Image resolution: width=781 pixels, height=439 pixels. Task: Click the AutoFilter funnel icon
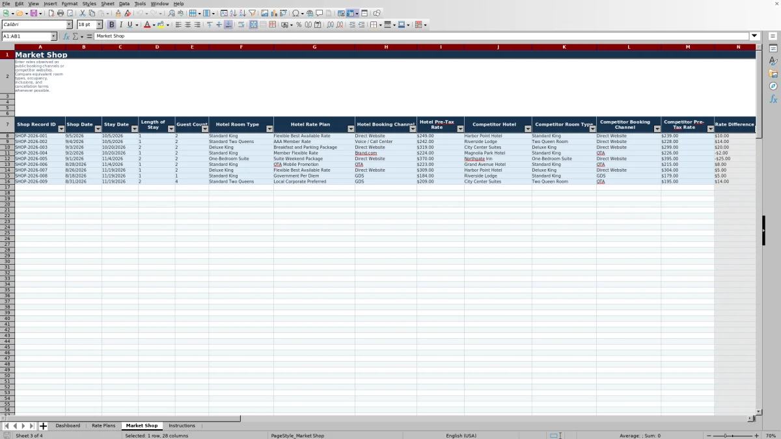pos(252,13)
